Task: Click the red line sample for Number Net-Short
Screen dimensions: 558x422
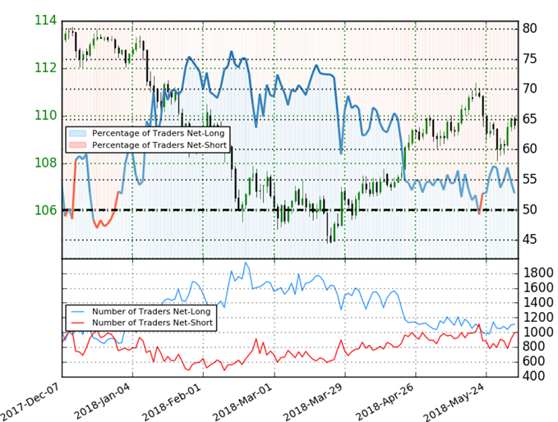Action: point(77,323)
